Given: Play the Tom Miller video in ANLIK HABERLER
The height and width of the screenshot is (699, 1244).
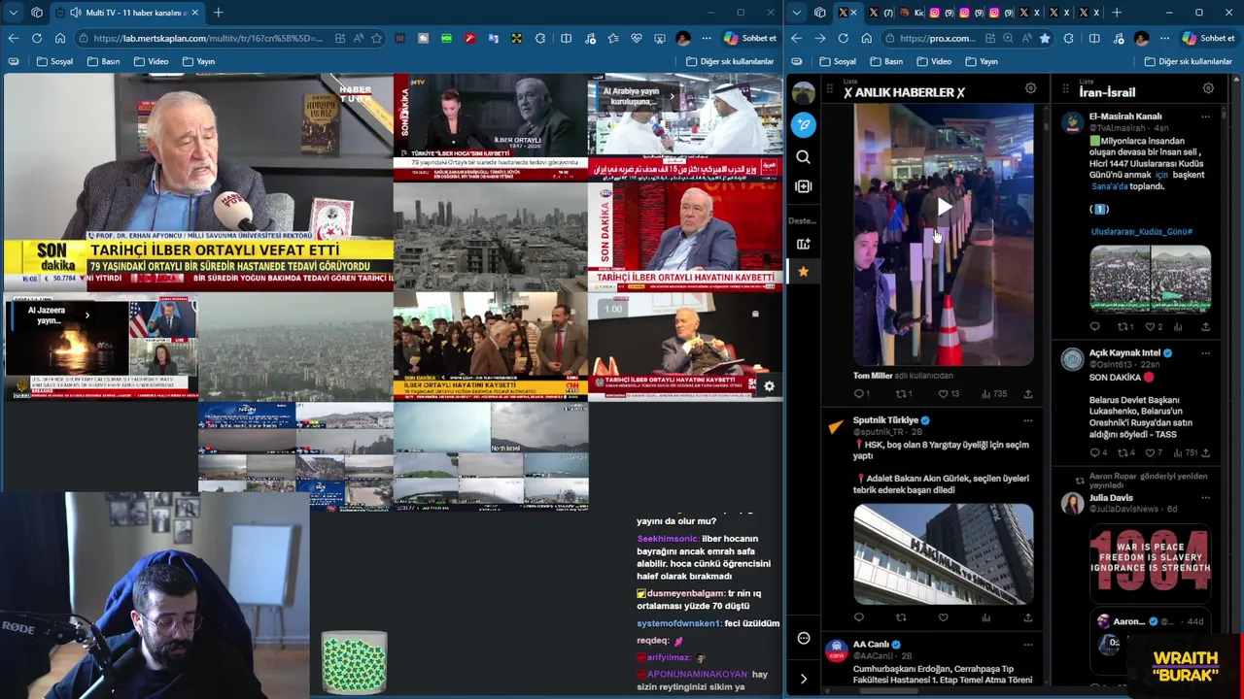Looking at the screenshot, I should [x=944, y=207].
